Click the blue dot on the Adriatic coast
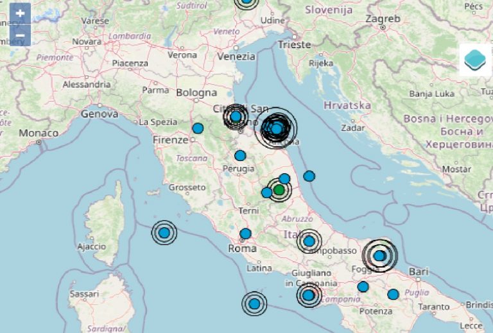493x333 pixels. [x=309, y=176]
